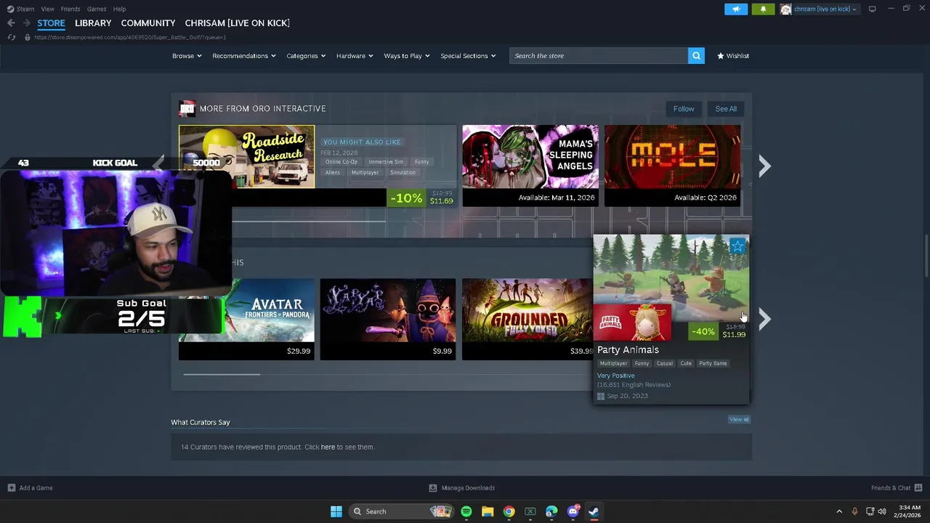Expand the Categories dropdown
This screenshot has width=930, height=523.
click(306, 56)
